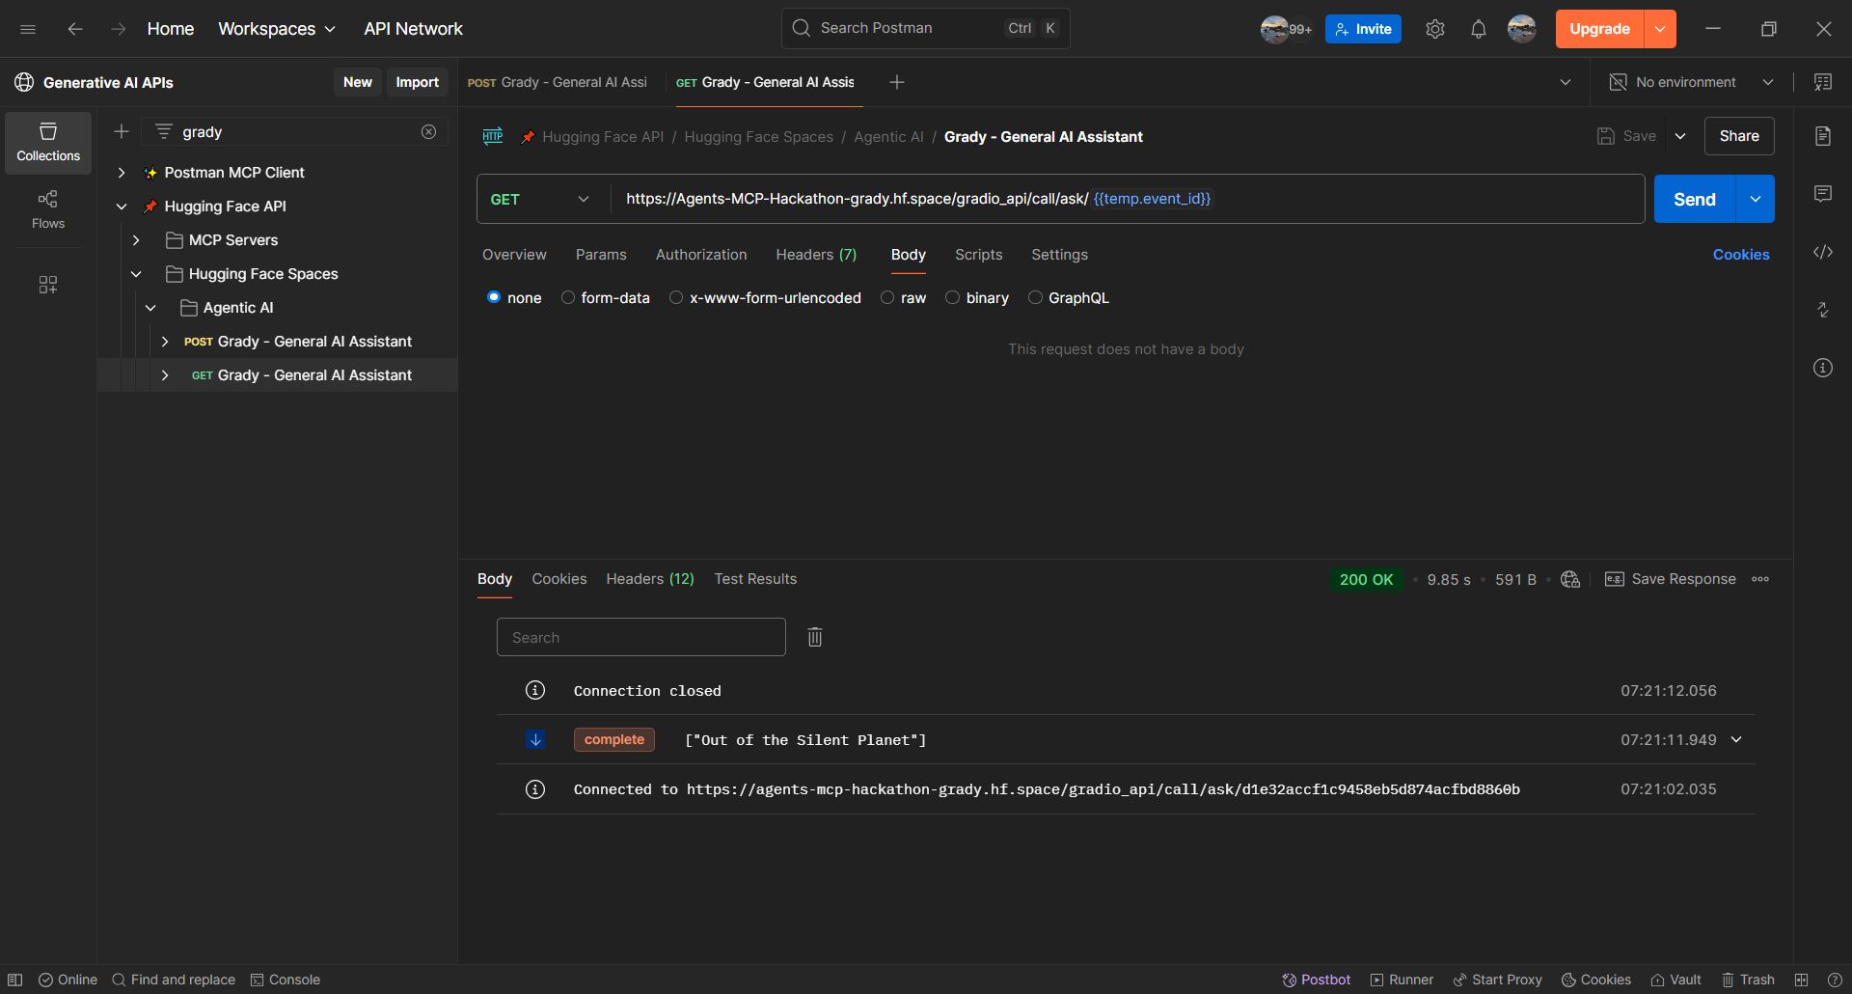
Task: Open new request tab with plus icon
Action: 896,83
